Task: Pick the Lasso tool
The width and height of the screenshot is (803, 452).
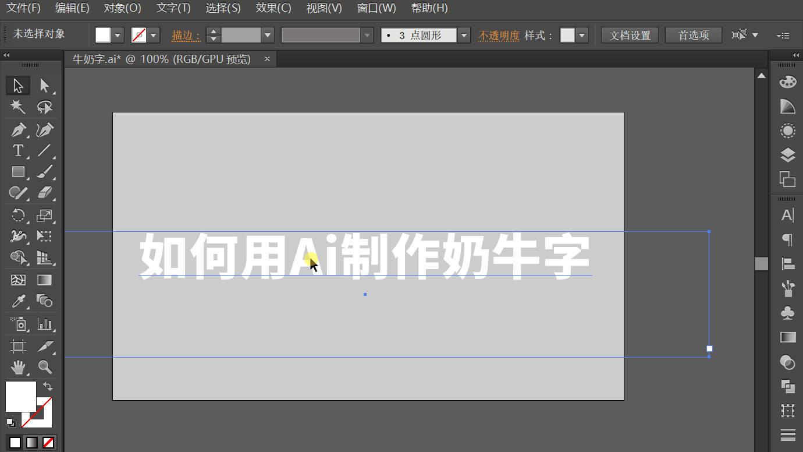Action: (x=44, y=107)
